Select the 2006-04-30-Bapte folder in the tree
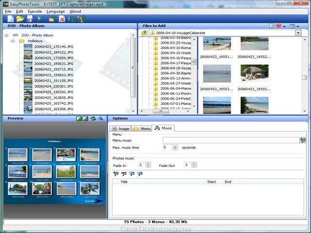Image resolution: width=311 pixels, height=233 pixels. 175,73
